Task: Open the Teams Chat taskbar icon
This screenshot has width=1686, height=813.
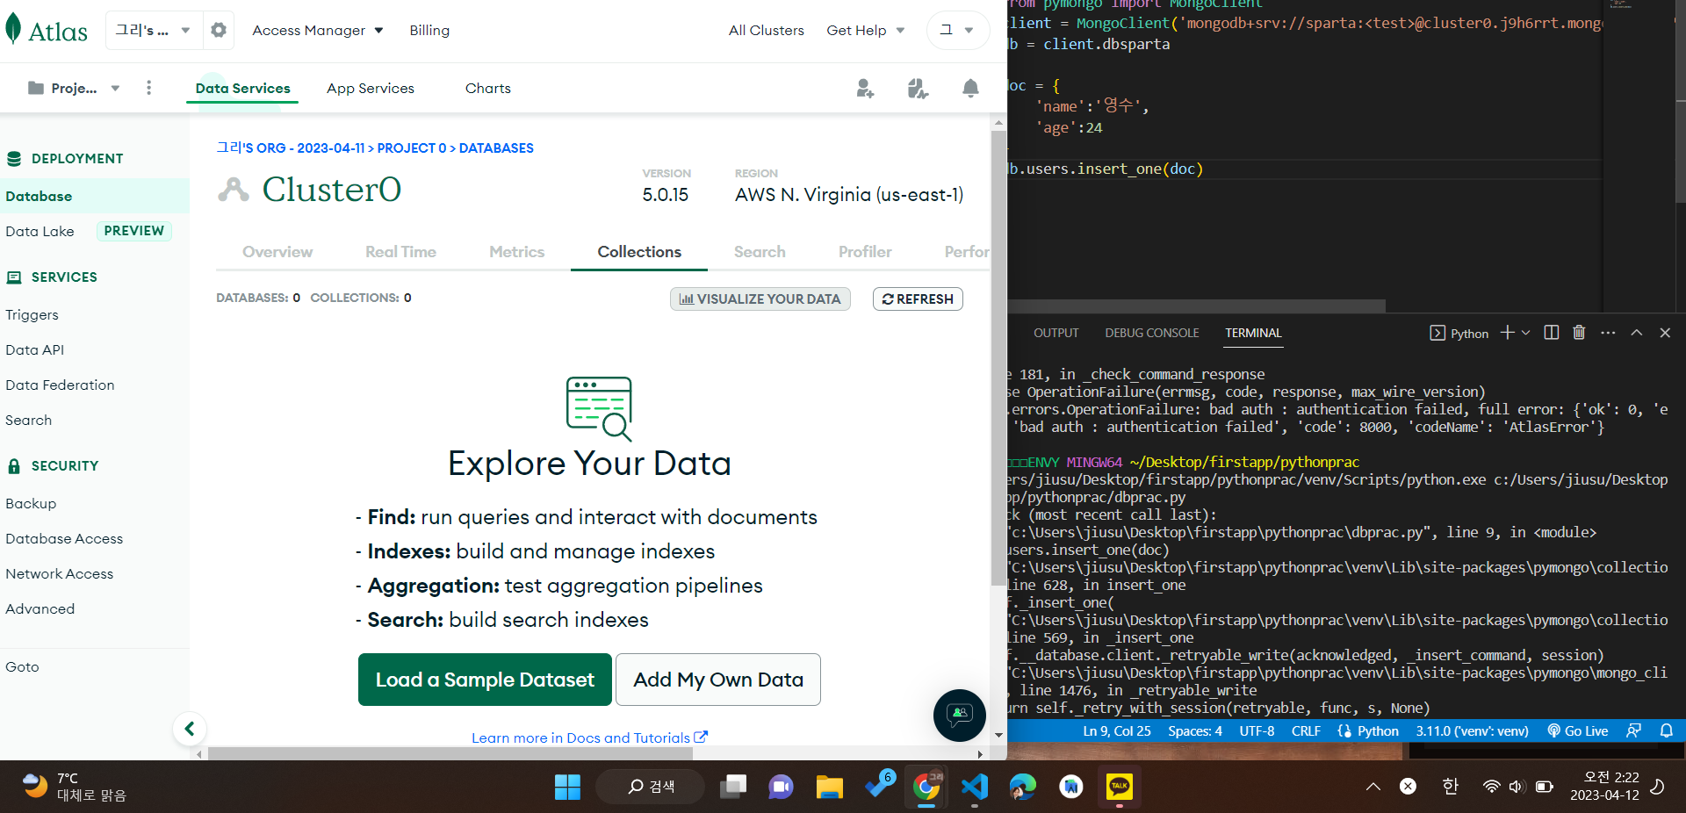Action: point(781,787)
